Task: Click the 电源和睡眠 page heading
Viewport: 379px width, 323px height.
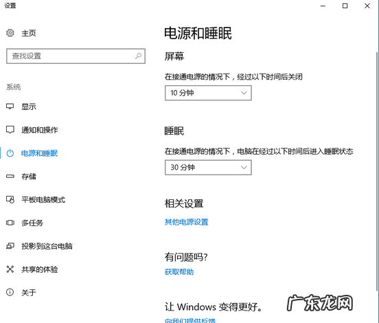Action: point(198,33)
